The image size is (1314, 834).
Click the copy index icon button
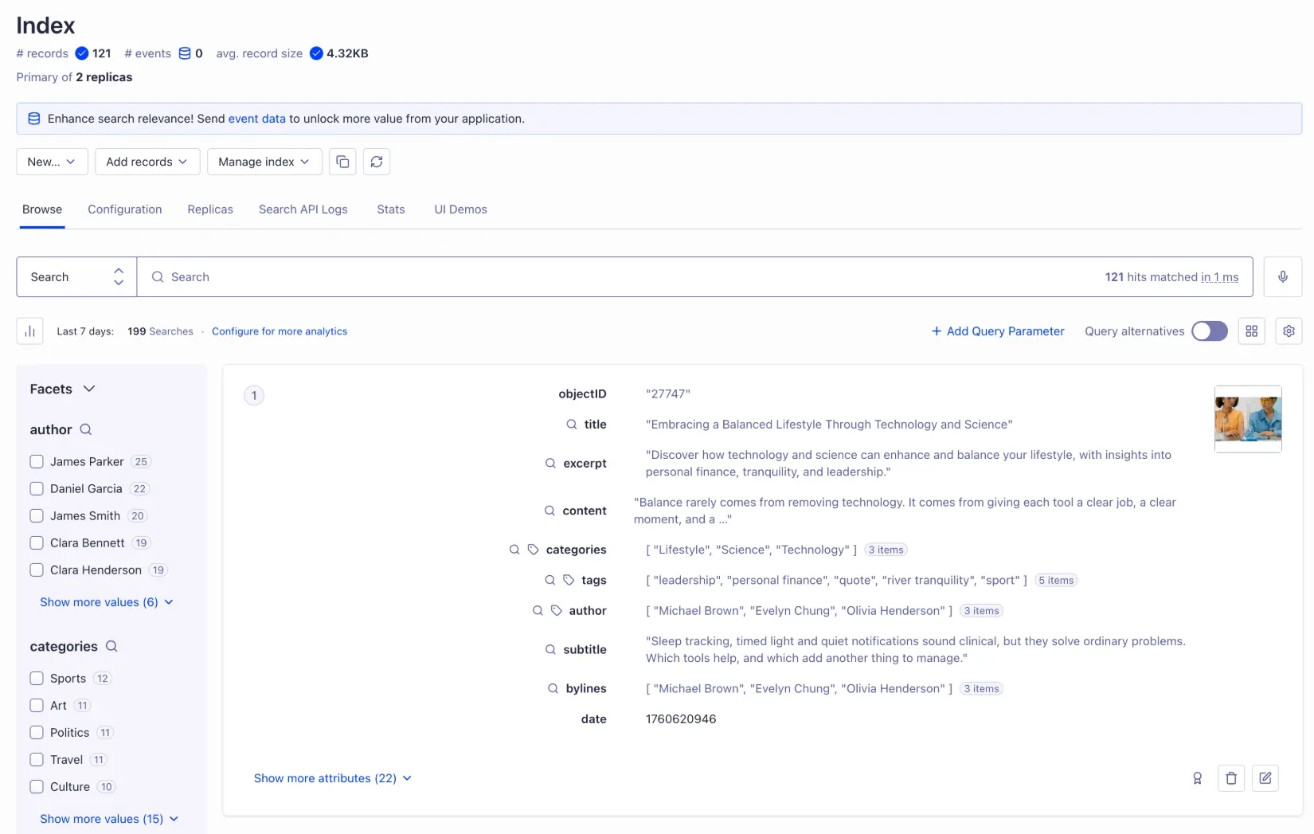tap(342, 162)
